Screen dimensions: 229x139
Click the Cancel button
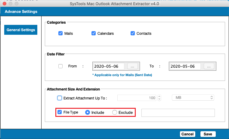point(187,134)
